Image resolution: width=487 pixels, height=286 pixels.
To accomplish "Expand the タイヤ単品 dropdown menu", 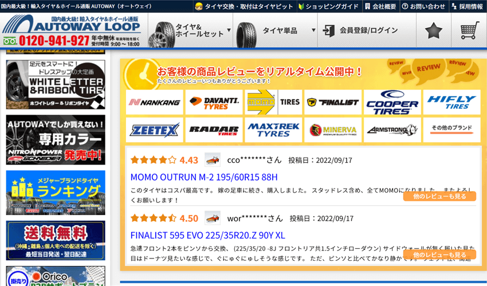I will click(276, 30).
